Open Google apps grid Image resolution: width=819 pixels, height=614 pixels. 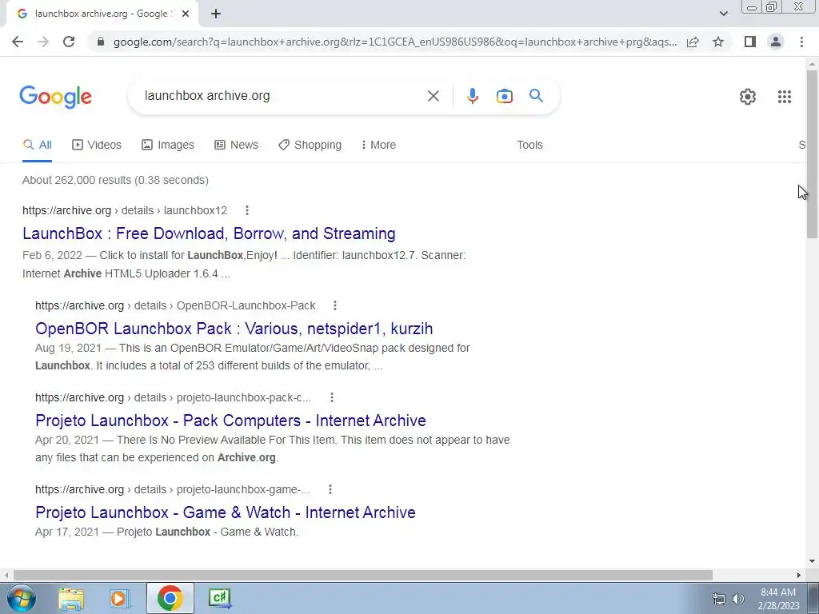pyautogui.click(x=784, y=97)
